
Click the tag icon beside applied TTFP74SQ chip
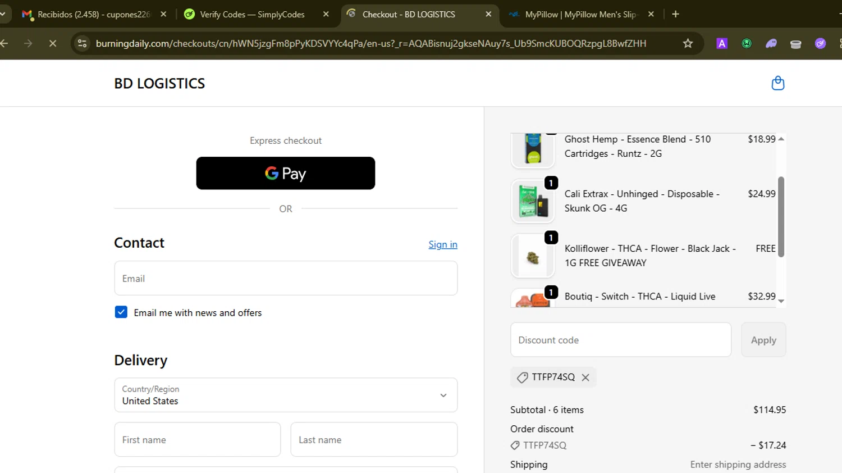click(522, 378)
